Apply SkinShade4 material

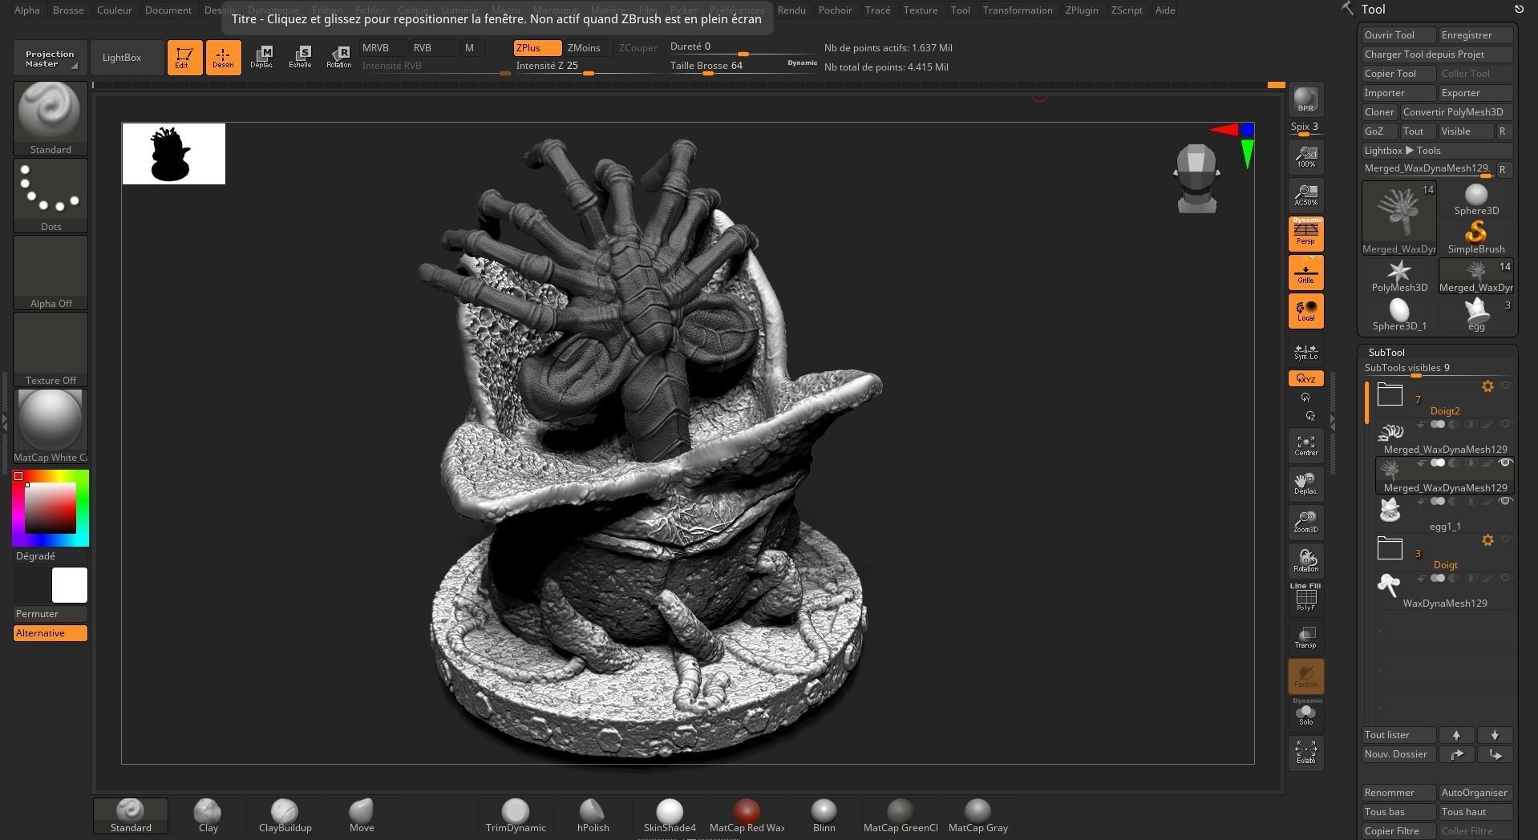coord(670,816)
